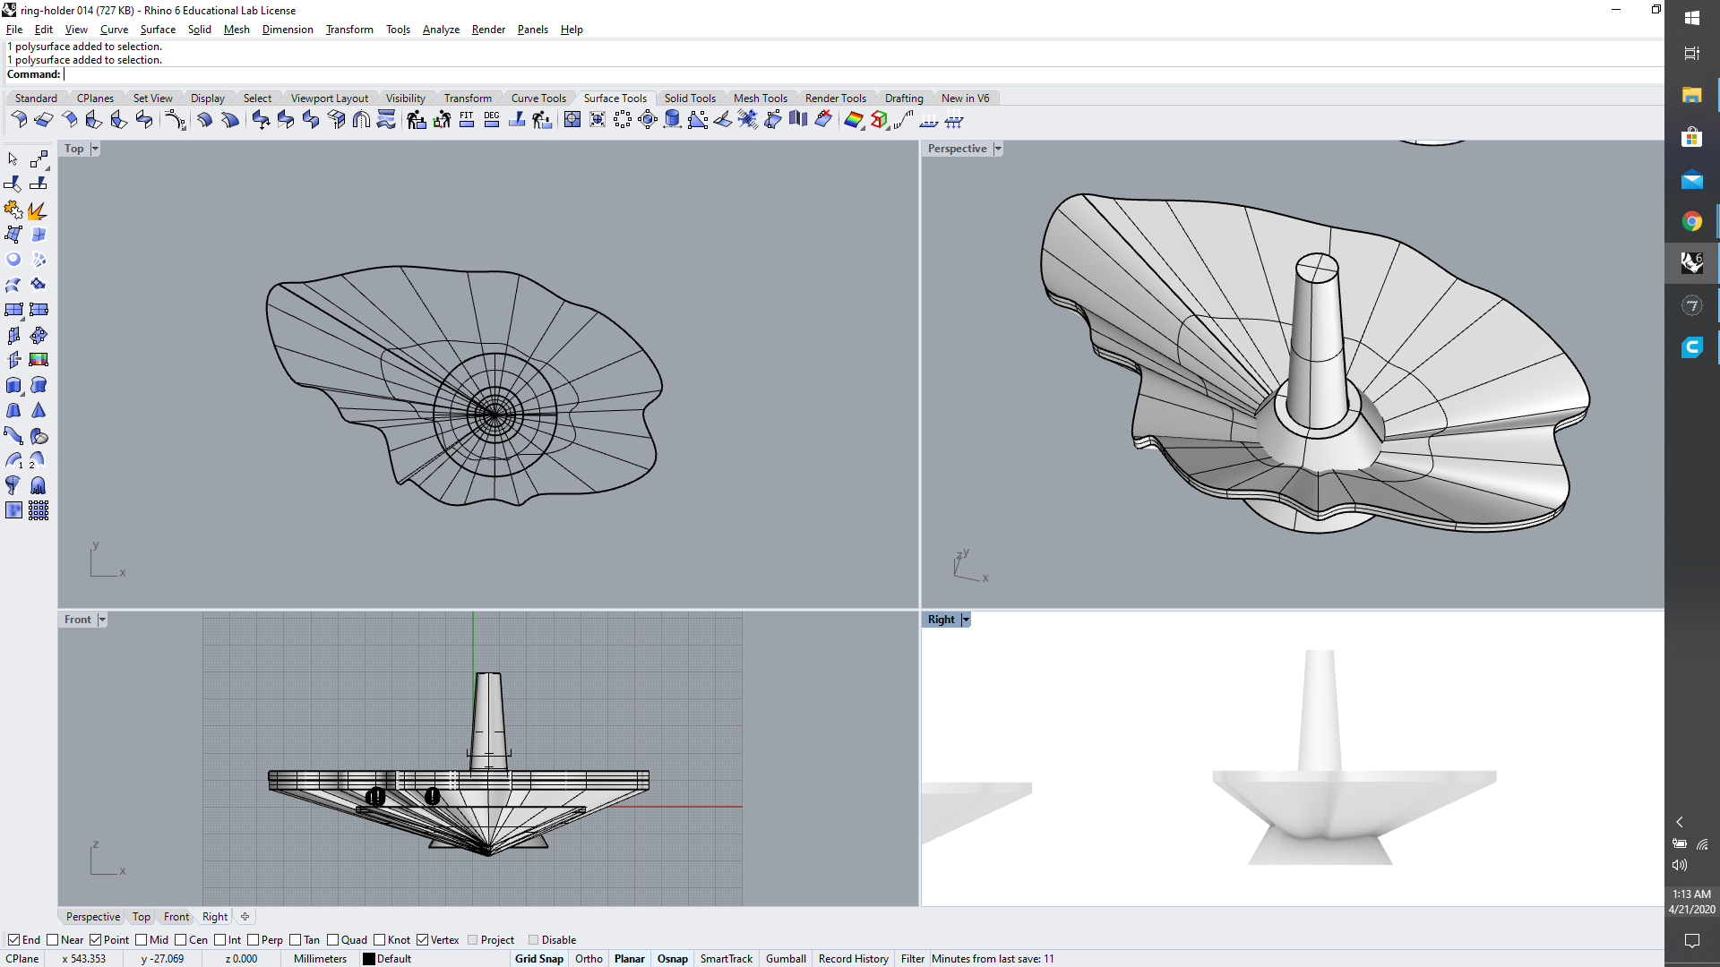Enable the Tan osnap checkbox
Viewport: 1720px width, 967px height.
(x=297, y=939)
